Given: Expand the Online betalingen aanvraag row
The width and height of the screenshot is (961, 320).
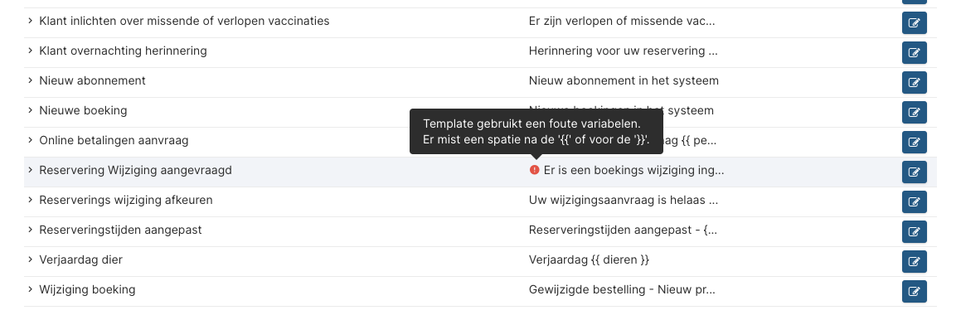Looking at the screenshot, I should [29, 140].
